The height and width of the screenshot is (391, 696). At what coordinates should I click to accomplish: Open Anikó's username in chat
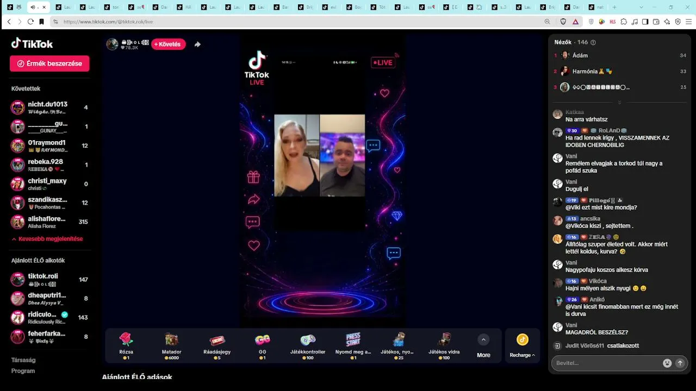click(597, 299)
